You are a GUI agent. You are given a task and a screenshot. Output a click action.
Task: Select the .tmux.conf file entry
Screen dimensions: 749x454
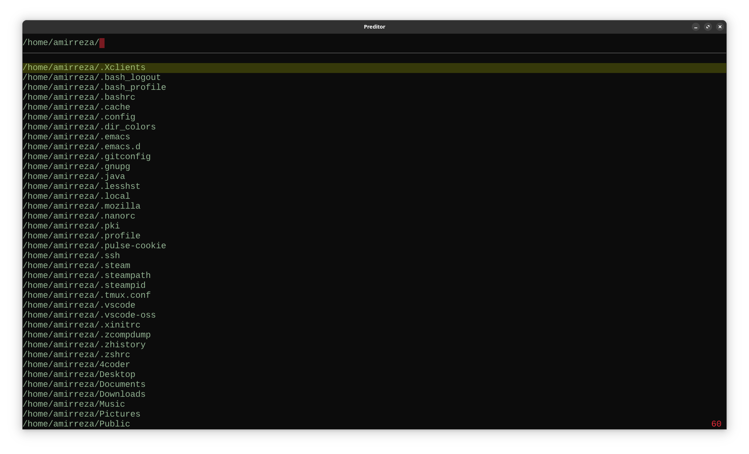point(87,296)
